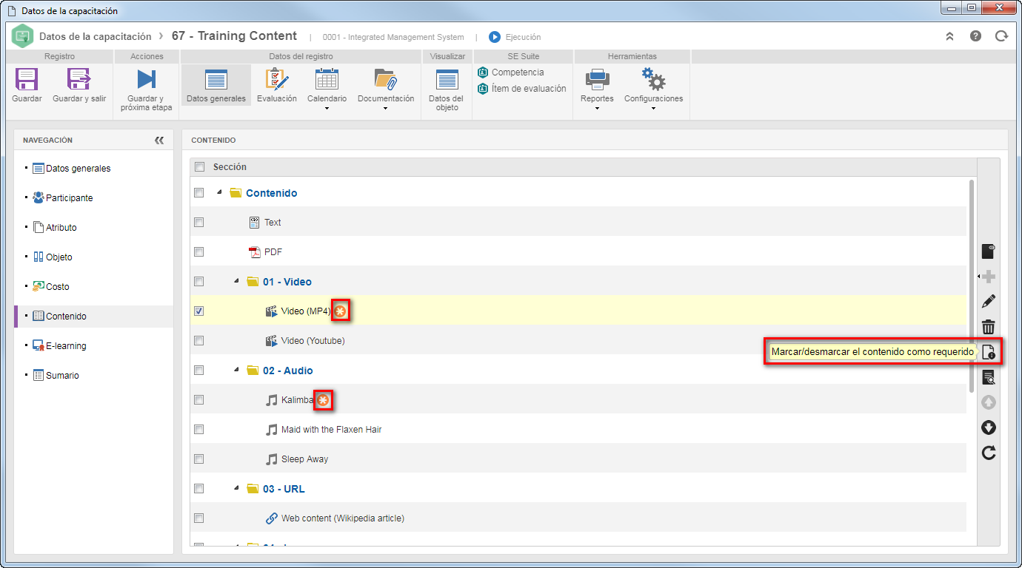Open the Evaluación toolbar icon
Image resolution: width=1022 pixels, height=568 pixels.
(x=276, y=79)
